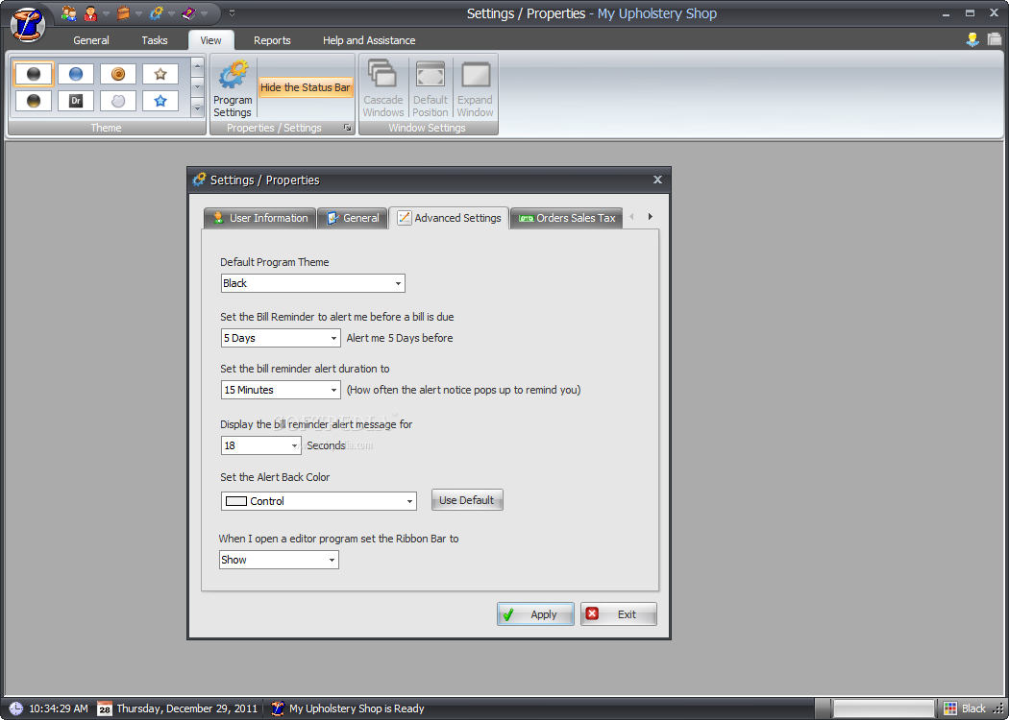Open the Customize Quick Access Toolbar arrow
1009x720 pixels.
pos(233,12)
